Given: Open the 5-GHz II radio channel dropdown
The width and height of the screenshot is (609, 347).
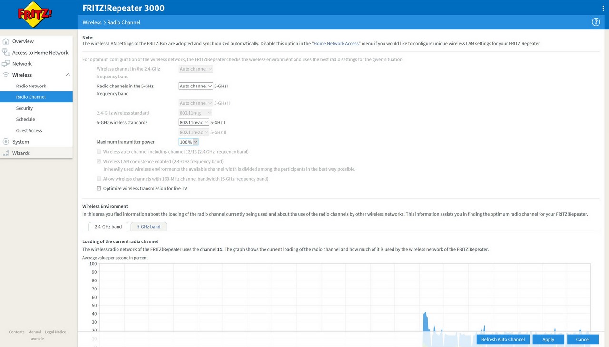Looking at the screenshot, I should pos(196,103).
